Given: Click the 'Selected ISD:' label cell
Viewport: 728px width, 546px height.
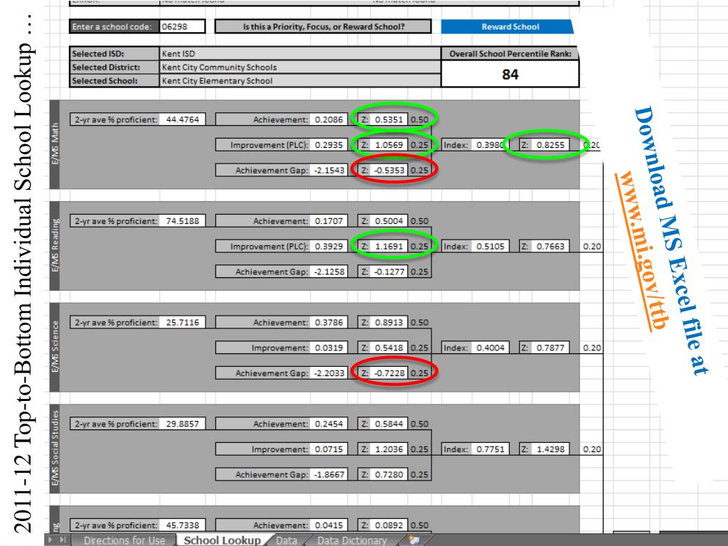Looking at the screenshot, I should coord(114,53).
